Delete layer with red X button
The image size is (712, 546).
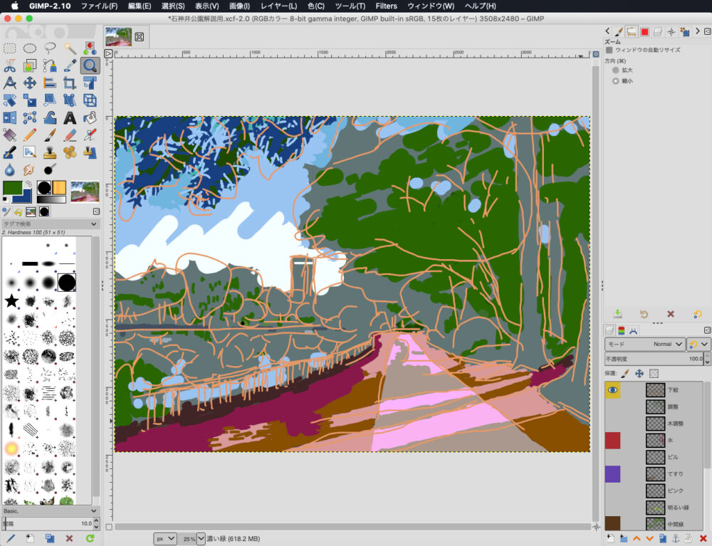click(x=703, y=538)
